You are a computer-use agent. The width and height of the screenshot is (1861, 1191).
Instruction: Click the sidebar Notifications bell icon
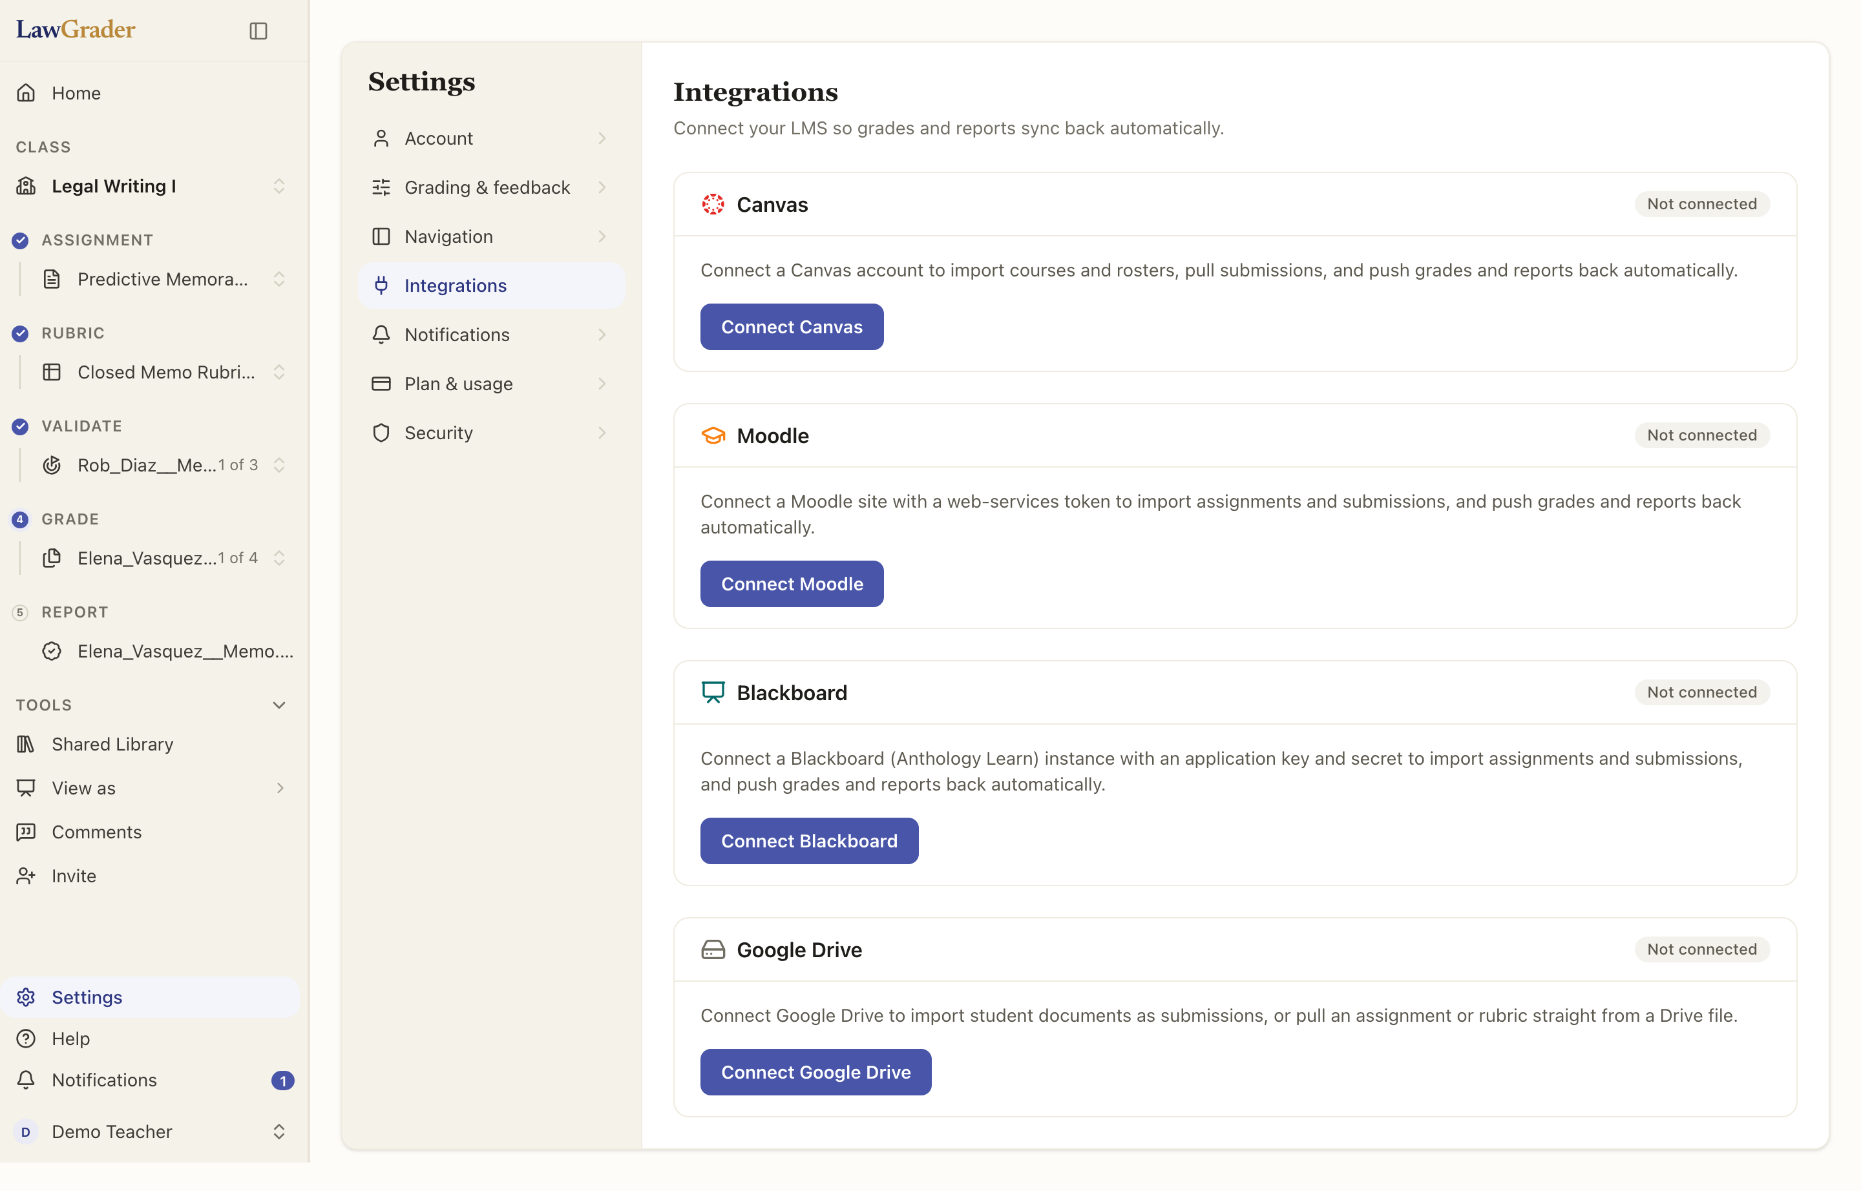[26, 1080]
